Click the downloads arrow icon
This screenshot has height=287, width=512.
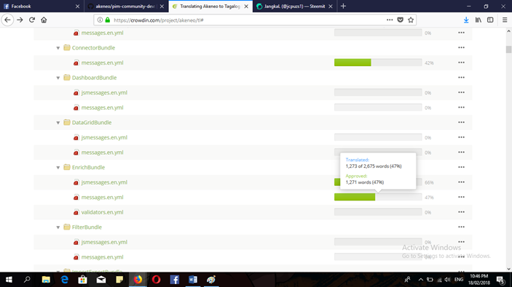click(x=466, y=20)
